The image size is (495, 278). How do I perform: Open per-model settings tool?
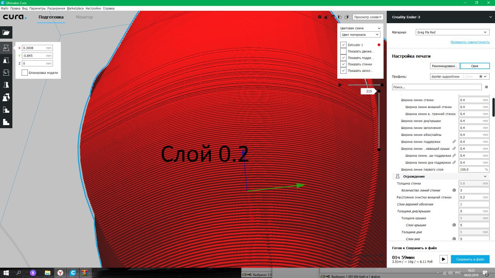[6, 97]
